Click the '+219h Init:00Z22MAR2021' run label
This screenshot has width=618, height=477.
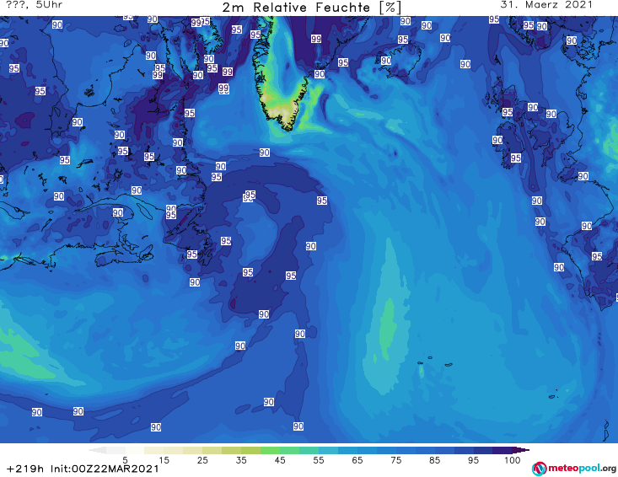click(x=83, y=469)
